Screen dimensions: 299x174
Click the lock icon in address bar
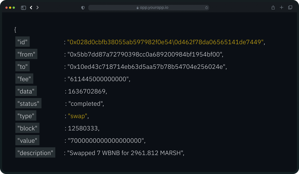point(138,8)
